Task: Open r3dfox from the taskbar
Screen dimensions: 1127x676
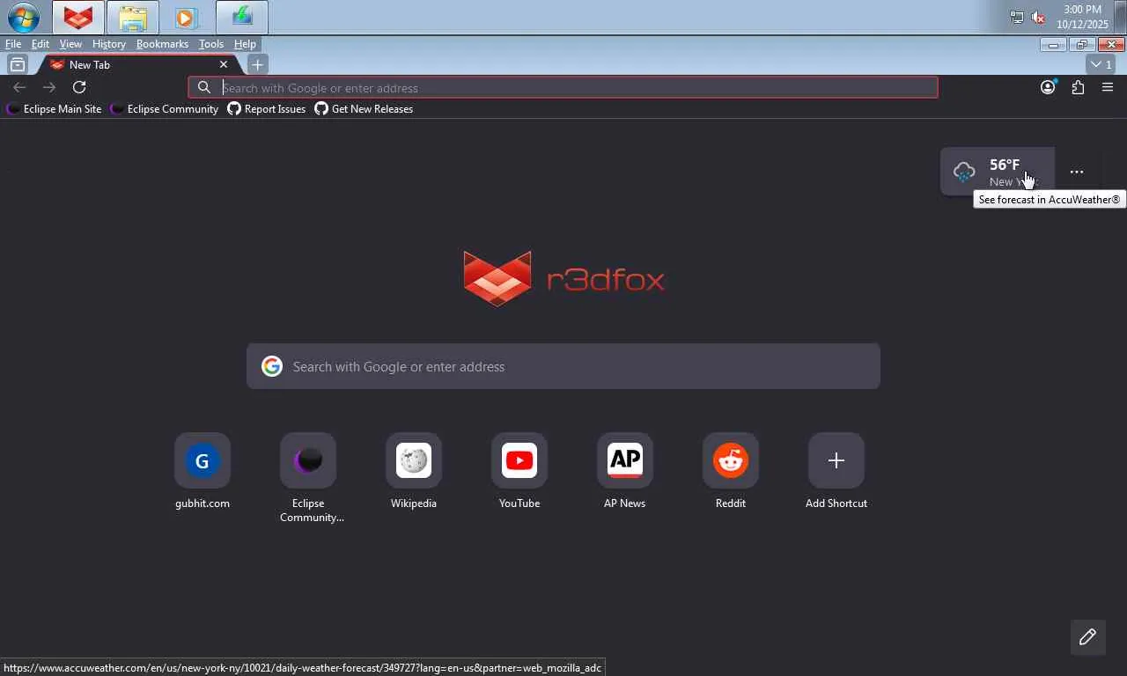Action: [78, 18]
